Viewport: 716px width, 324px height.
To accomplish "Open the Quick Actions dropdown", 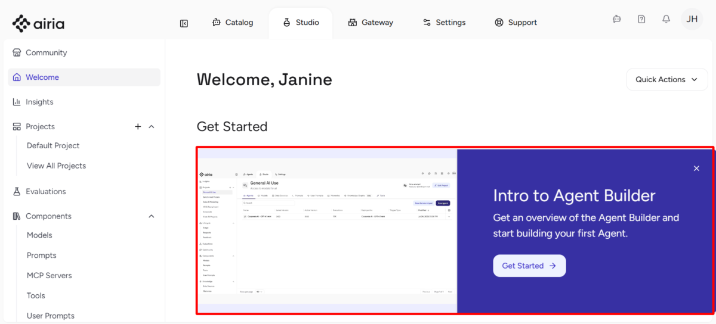I will (x=666, y=80).
